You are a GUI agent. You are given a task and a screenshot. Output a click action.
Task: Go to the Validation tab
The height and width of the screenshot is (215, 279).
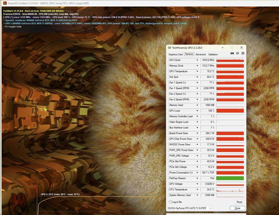pyautogui.click(x=213, y=54)
